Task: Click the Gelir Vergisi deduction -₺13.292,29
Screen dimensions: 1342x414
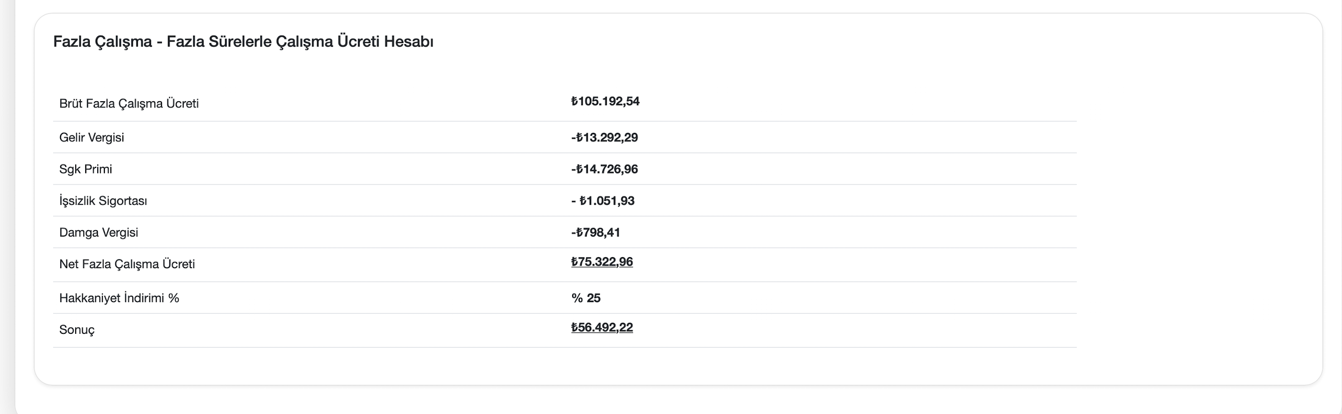Action: tap(604, 137)
